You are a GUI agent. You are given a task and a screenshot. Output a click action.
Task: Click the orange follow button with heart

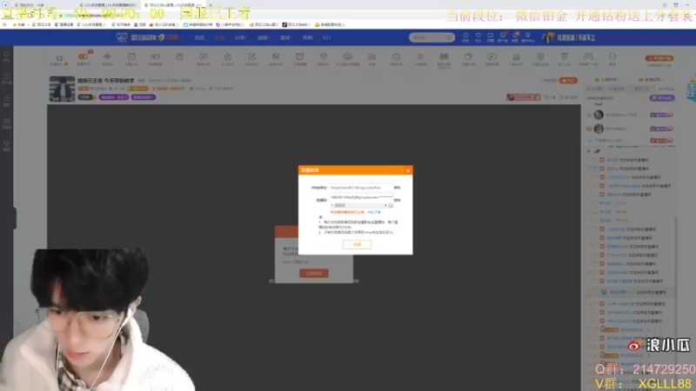[x=568, y=80]
